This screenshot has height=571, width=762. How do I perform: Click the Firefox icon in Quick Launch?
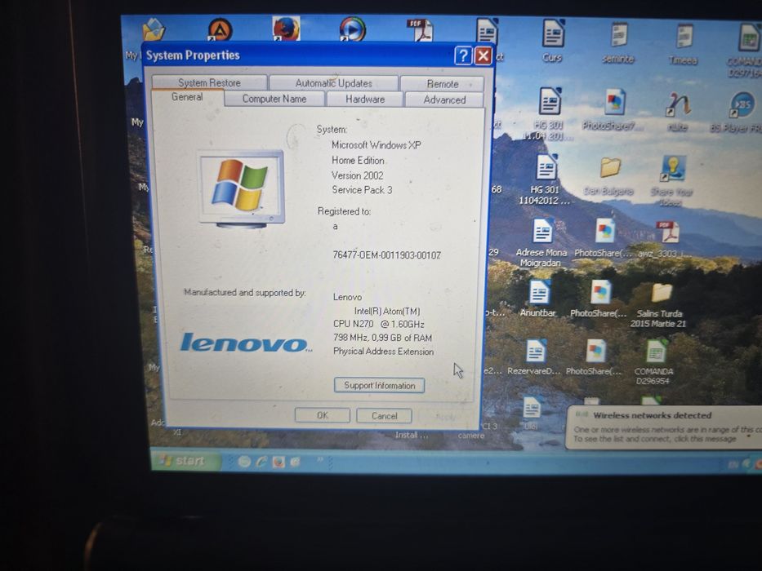click(x=279, y=462)
